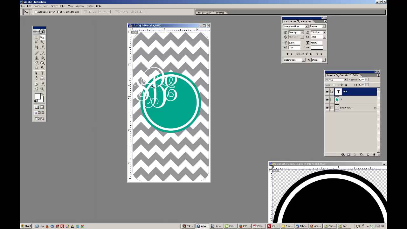Image resolution: width=407 pixels, height=229 pixels.
Task: Select the Brush tool
Action: click(x=42, y=53)
